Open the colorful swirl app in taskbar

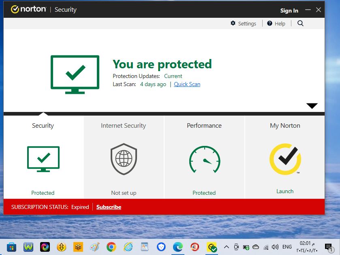coord(45,247)
